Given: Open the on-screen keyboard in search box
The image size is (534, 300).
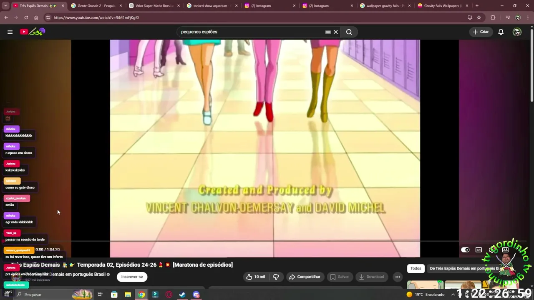Looking at the screenshot, I should [x=328, y=32].
